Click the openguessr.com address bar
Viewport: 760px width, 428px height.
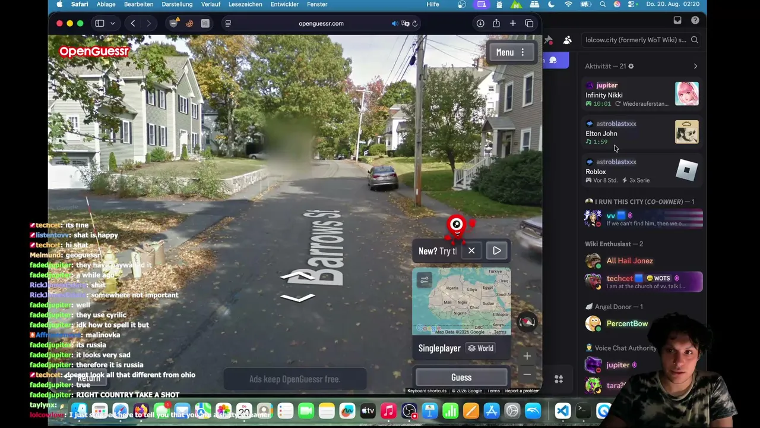coord(321,23)
